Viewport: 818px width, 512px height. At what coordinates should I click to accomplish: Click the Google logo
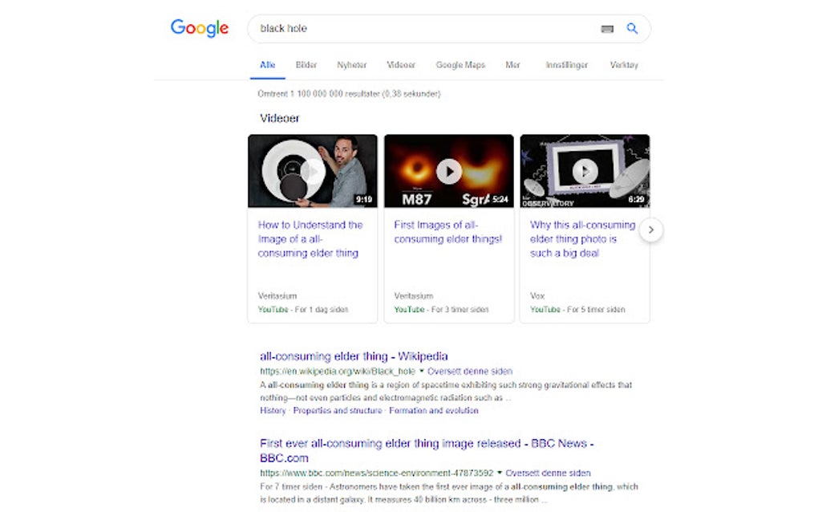coord(199,28)
